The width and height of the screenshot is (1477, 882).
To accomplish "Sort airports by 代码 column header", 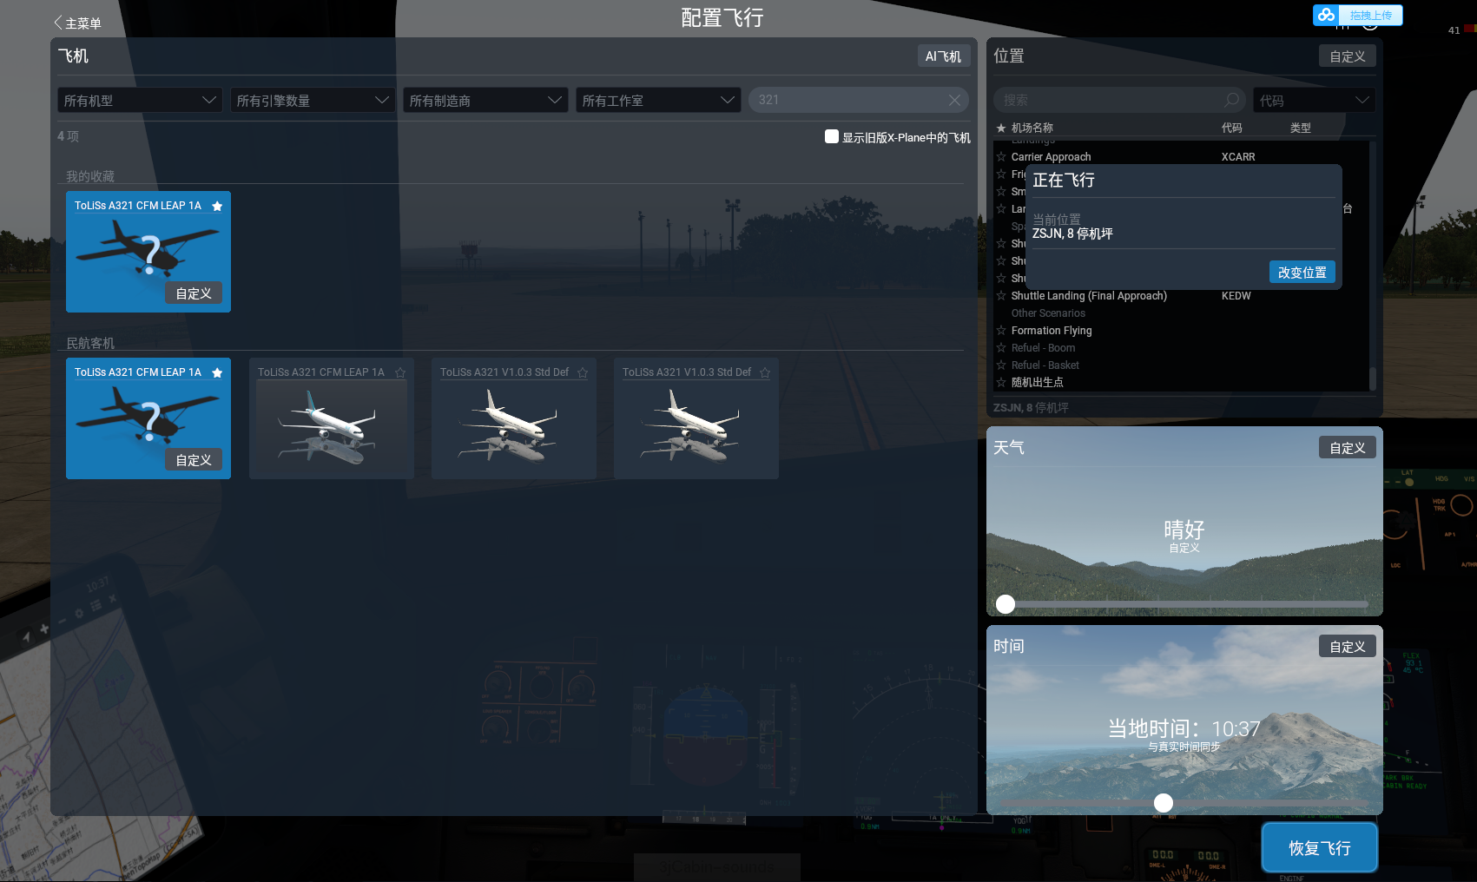I will coord(1232,128).
